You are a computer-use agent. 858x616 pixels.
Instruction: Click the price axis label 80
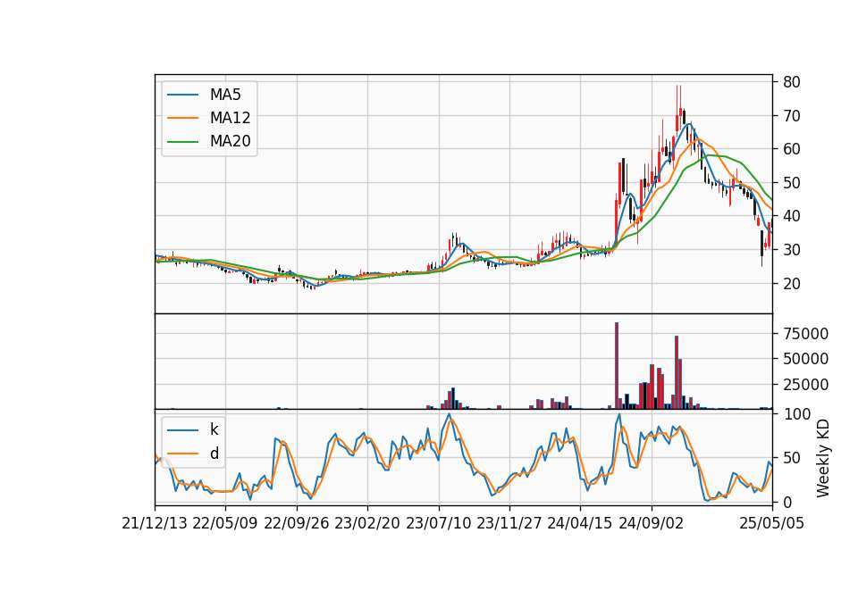[792, 82]
